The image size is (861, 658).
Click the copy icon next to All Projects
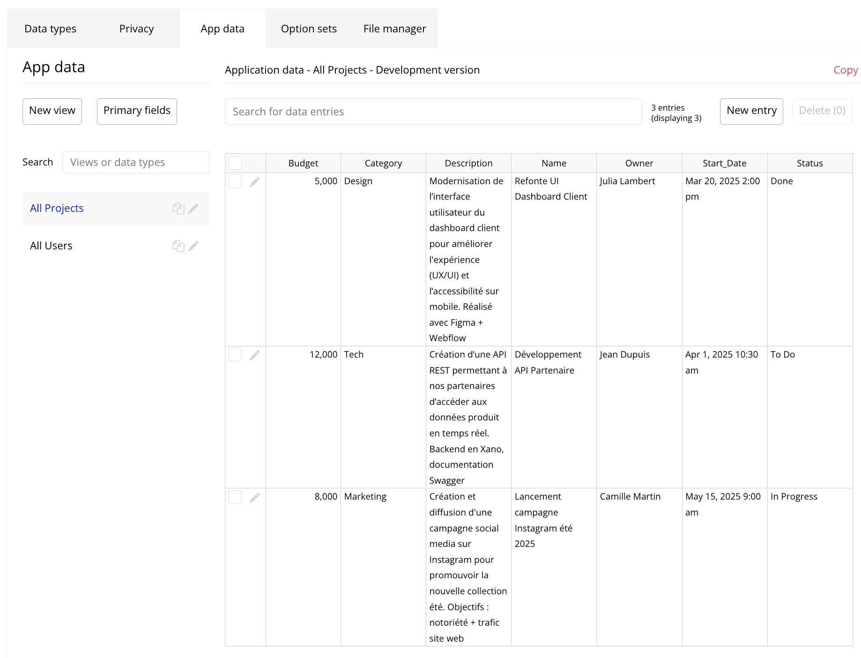click(178, 209)
